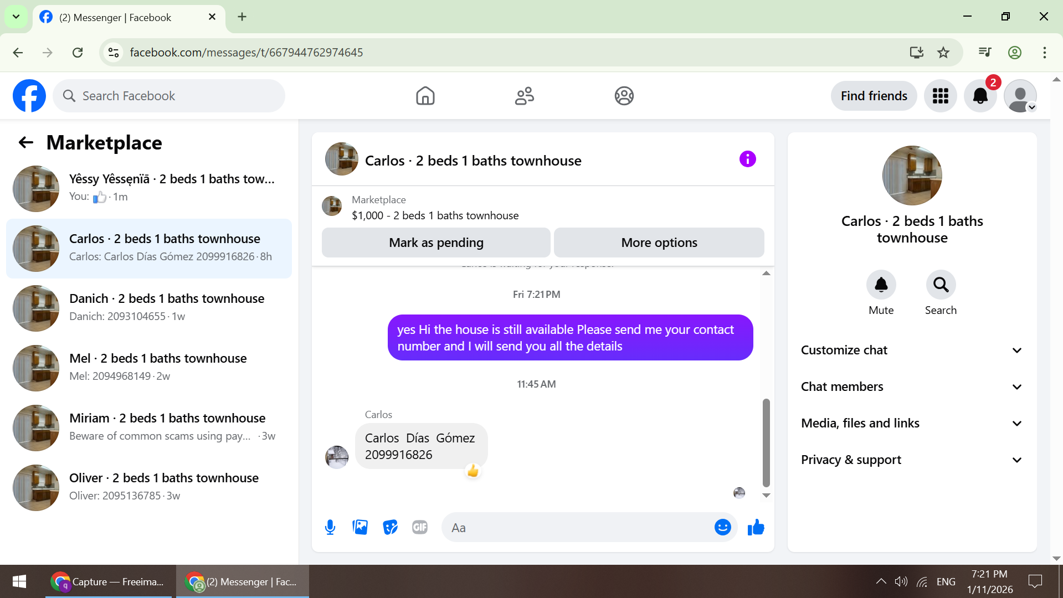Screen dimensions: 1063x598
Task: Click the townhouse photo in right panel
Action: click(x=912, y=176)
